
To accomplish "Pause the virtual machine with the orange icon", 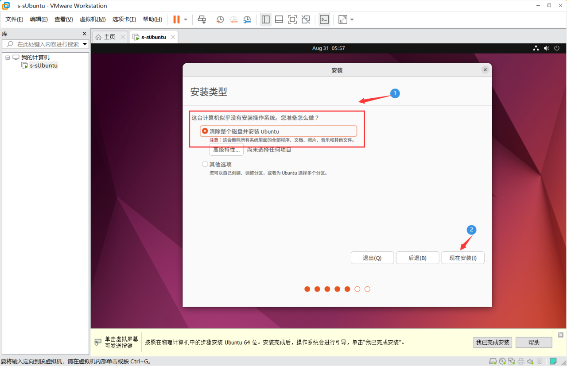I will (x=176, y=19).
